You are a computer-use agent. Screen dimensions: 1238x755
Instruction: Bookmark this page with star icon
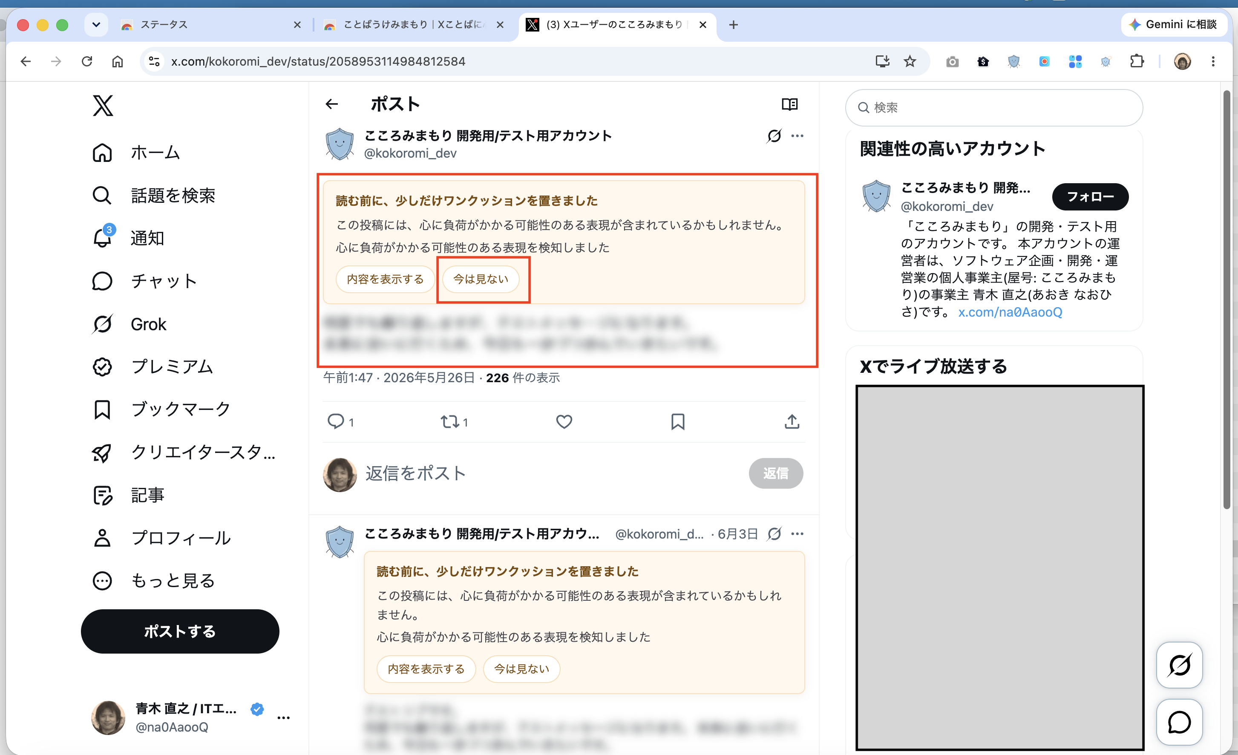pyautogui.click(x=910, y=61)
